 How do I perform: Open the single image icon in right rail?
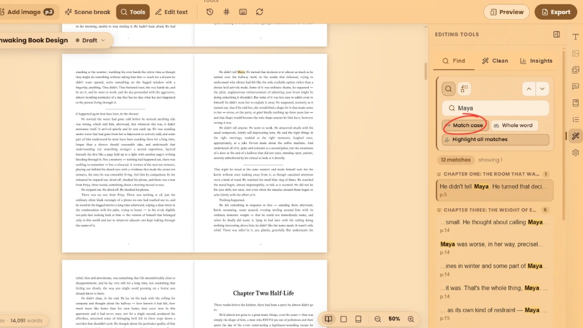(x=575, y=54)
